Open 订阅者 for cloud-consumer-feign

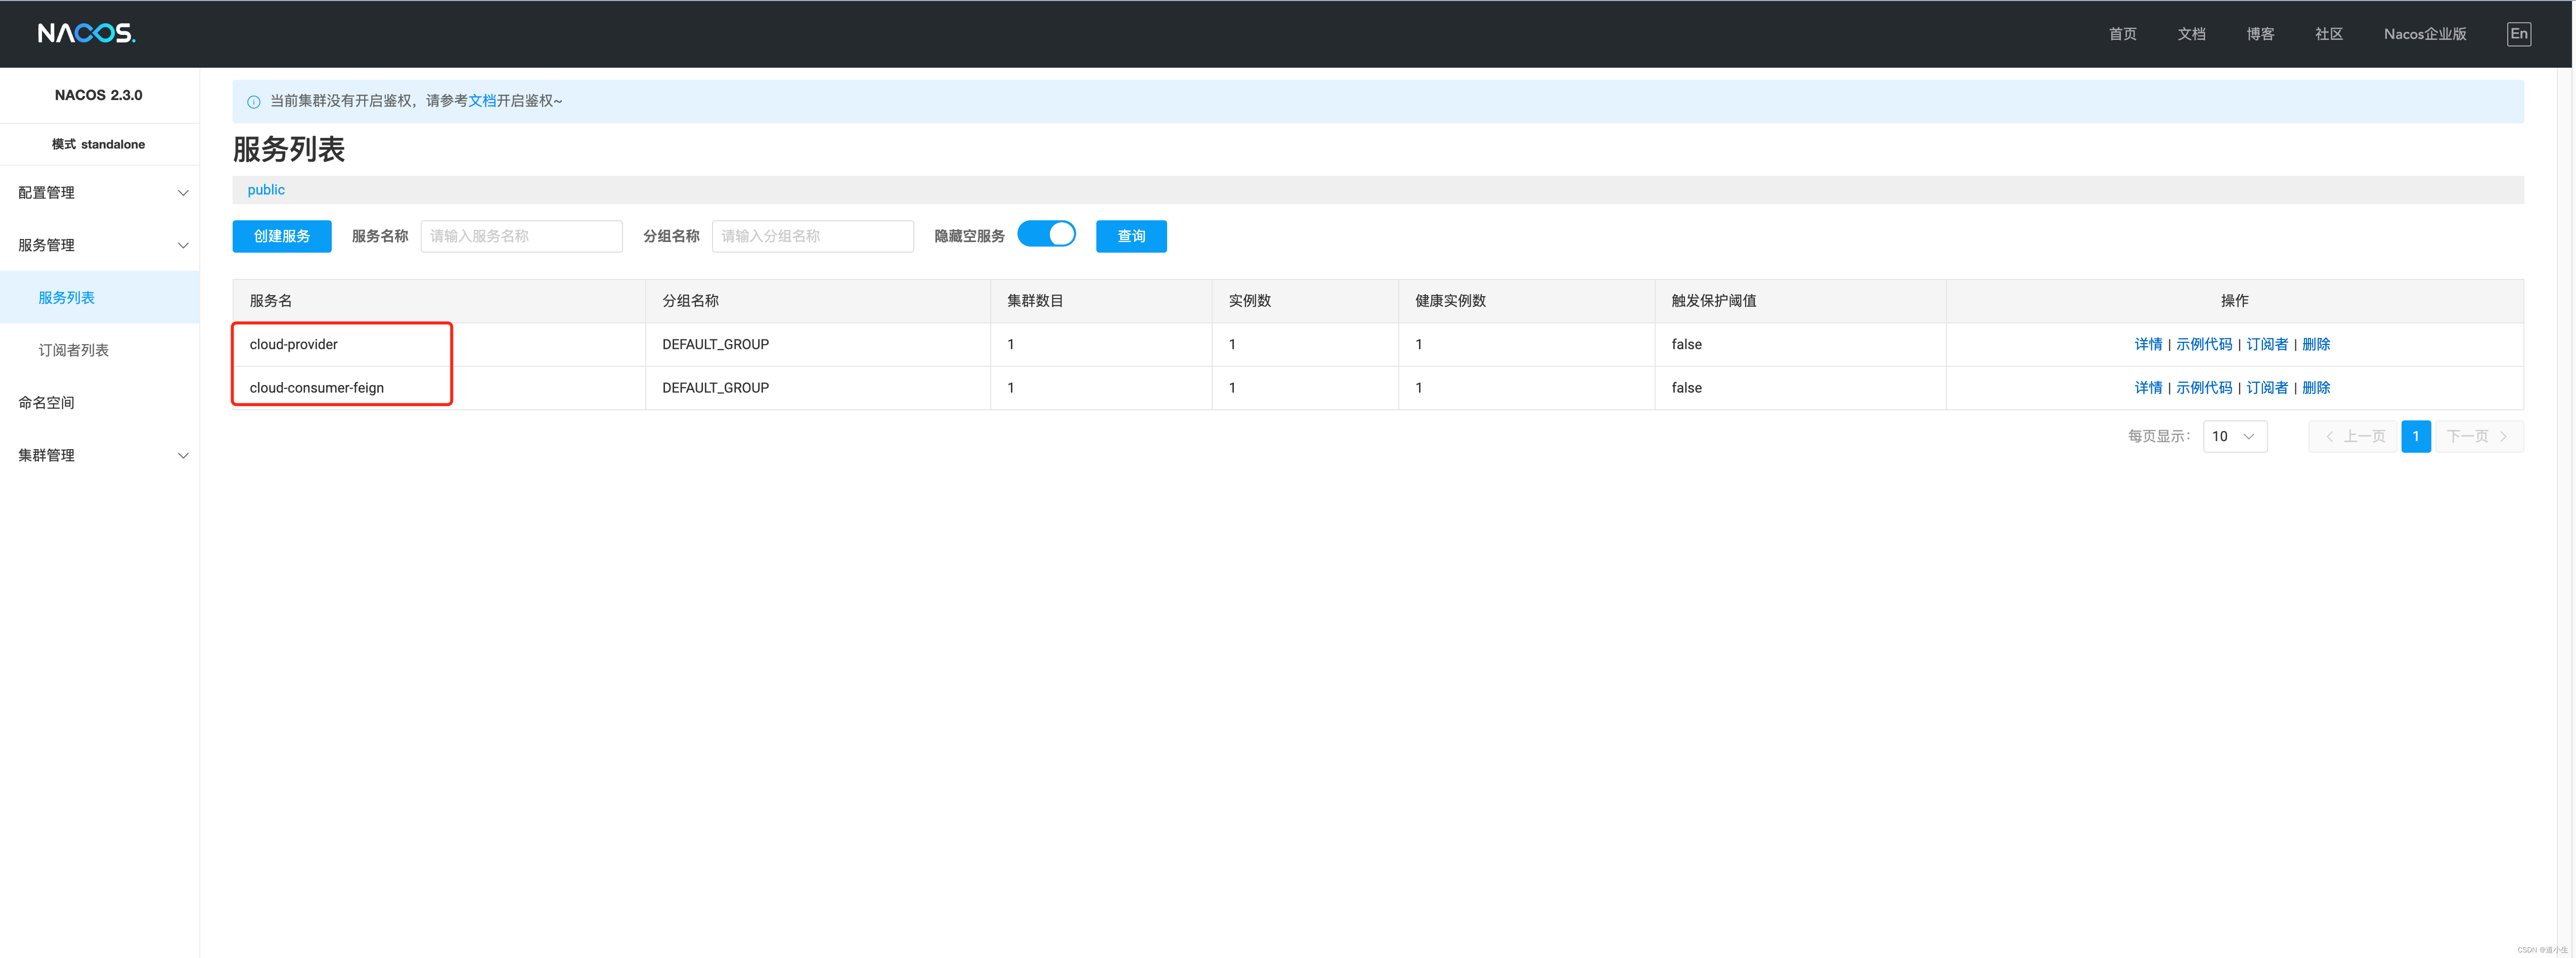[2267, 388]
